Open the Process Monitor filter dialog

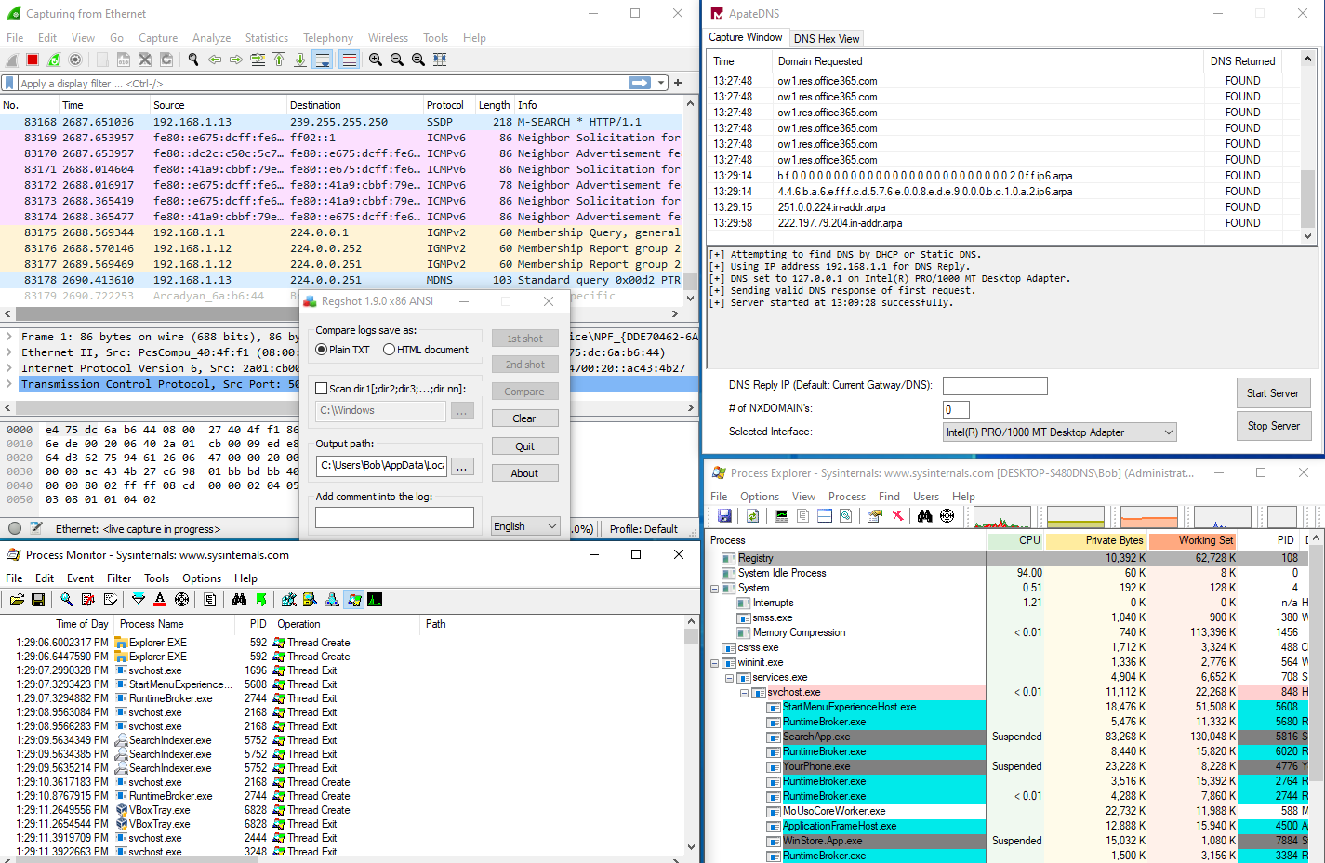[x=138, y=599]
